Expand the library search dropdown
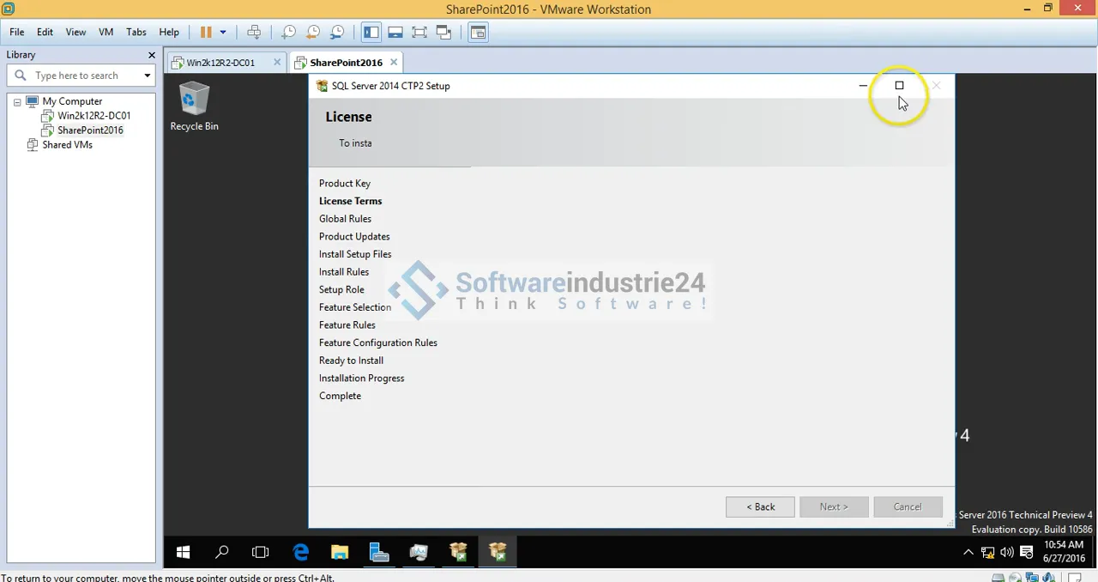 click(x=147, y=76)
